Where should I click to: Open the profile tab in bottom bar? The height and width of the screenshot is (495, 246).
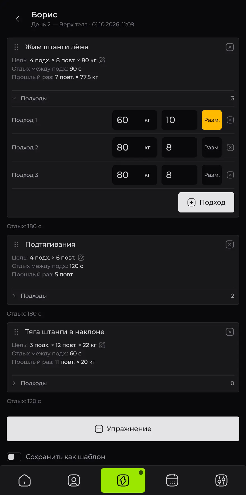(x=74, y=480)
